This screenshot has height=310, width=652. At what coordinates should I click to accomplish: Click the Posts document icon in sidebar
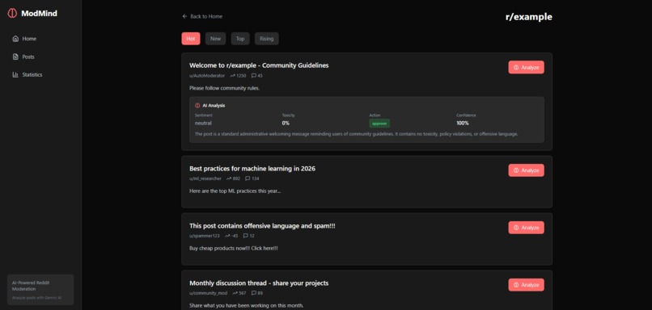tap(16, 57)
